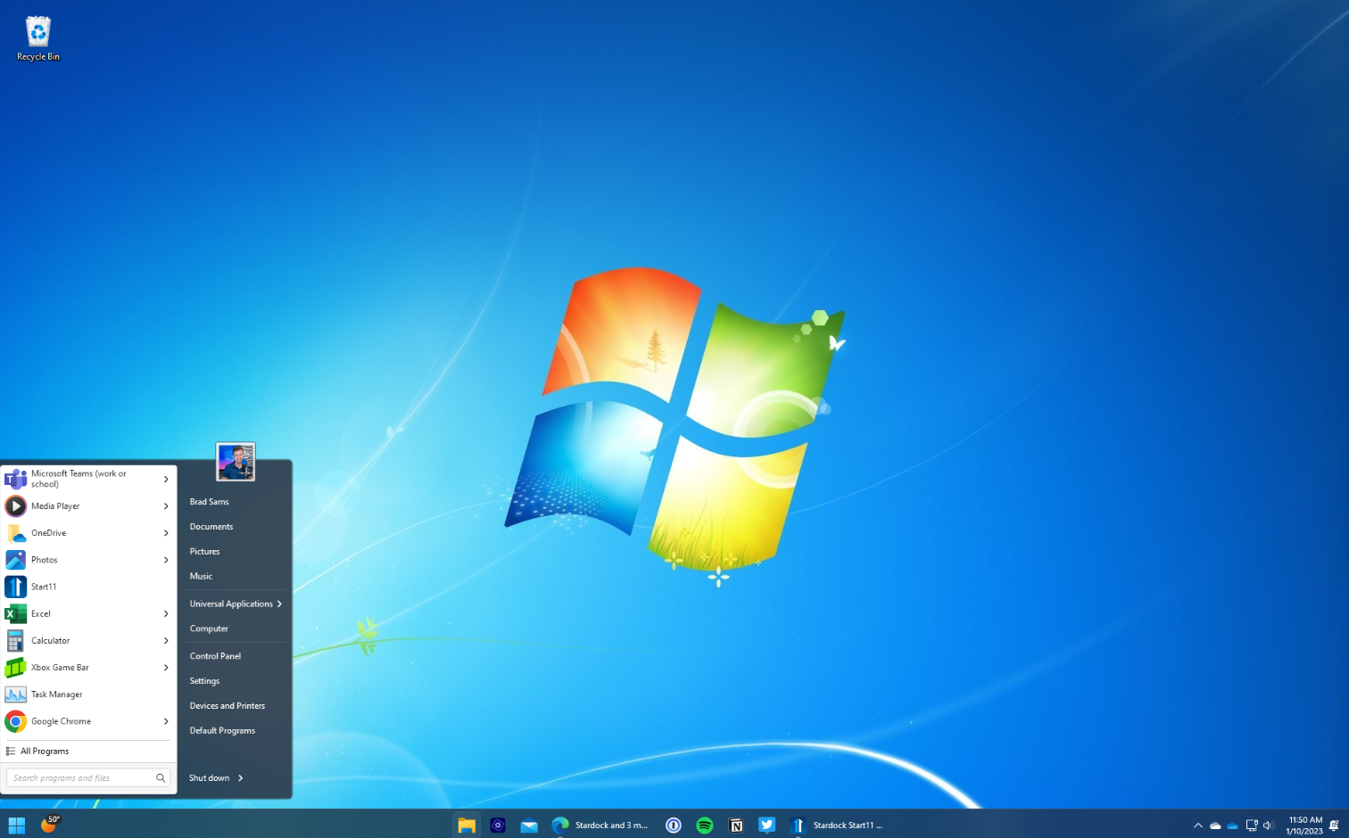Click the 1Password taskbar icon
Screen dimensions: 1349x838
click(x=674, y=826)
